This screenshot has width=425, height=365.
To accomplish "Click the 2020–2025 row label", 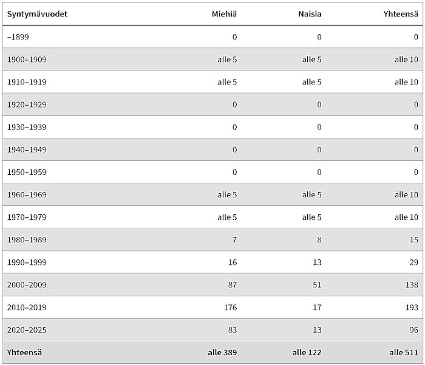I will click(x=27, y=330).
